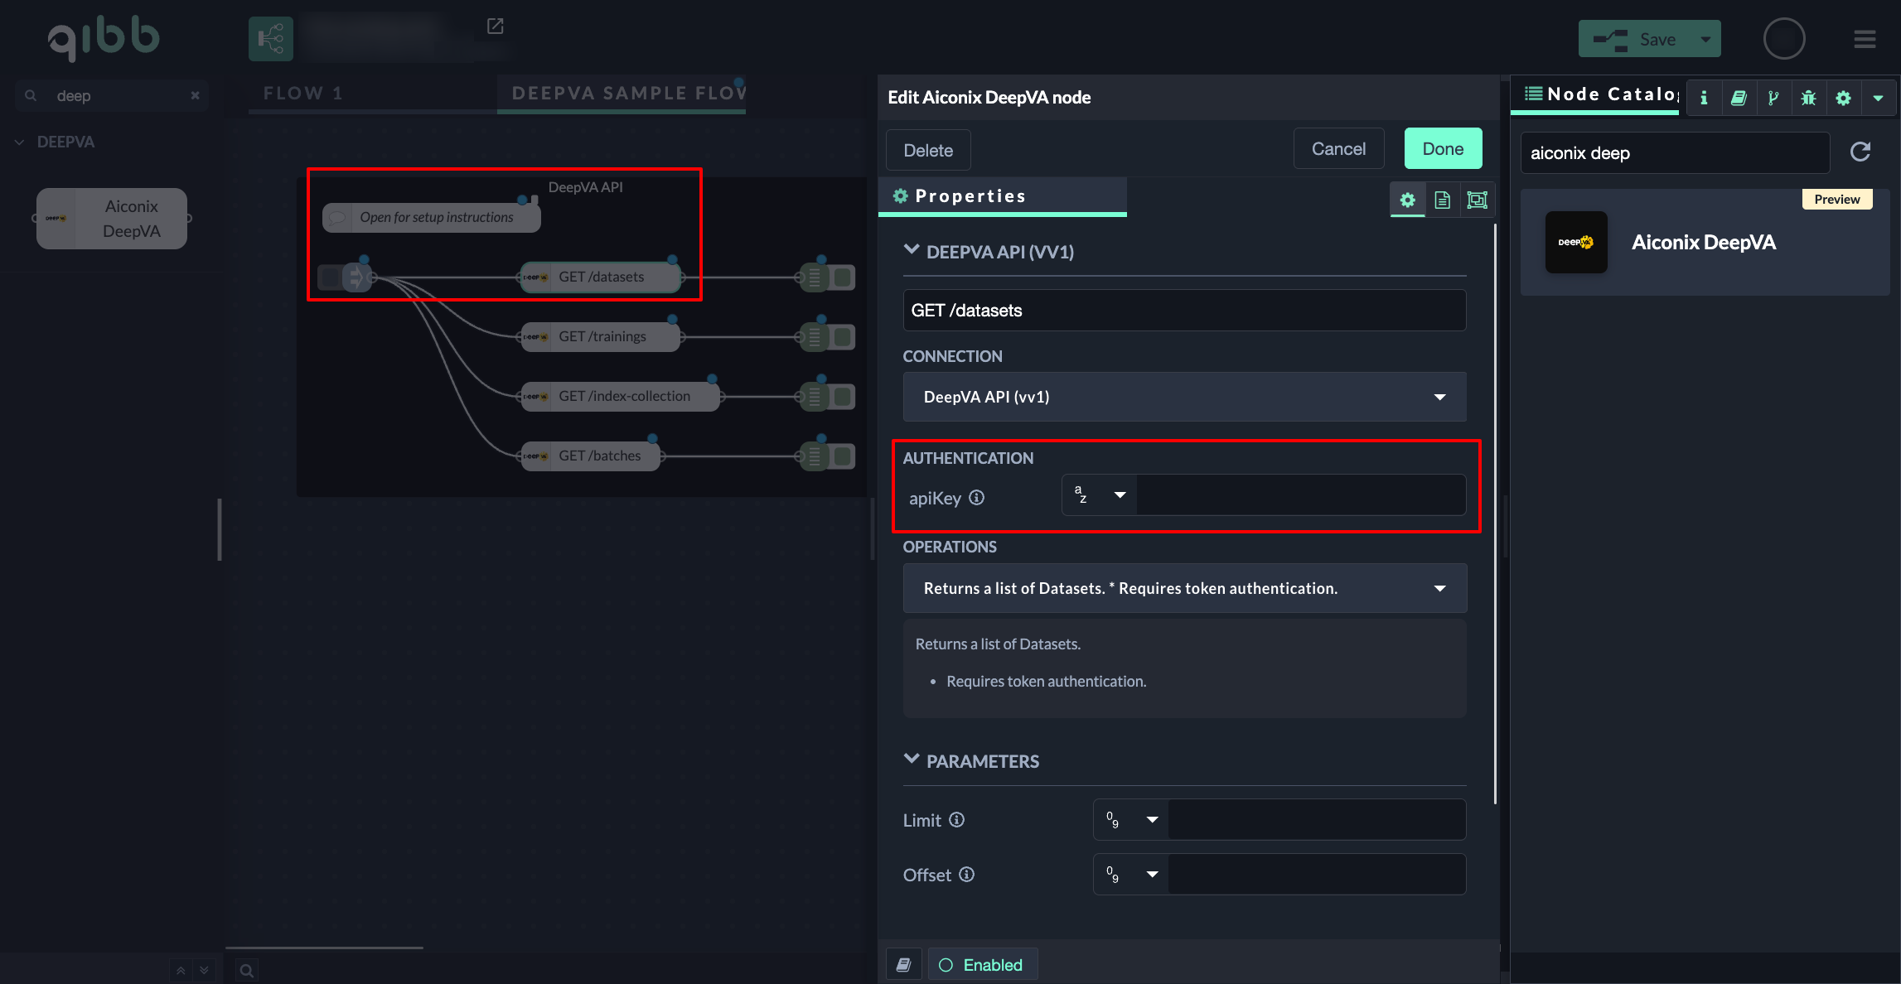This screenshot has width=1901, height=984.
Task: Click the apiKey value input field
Action: coord(1299,495)
